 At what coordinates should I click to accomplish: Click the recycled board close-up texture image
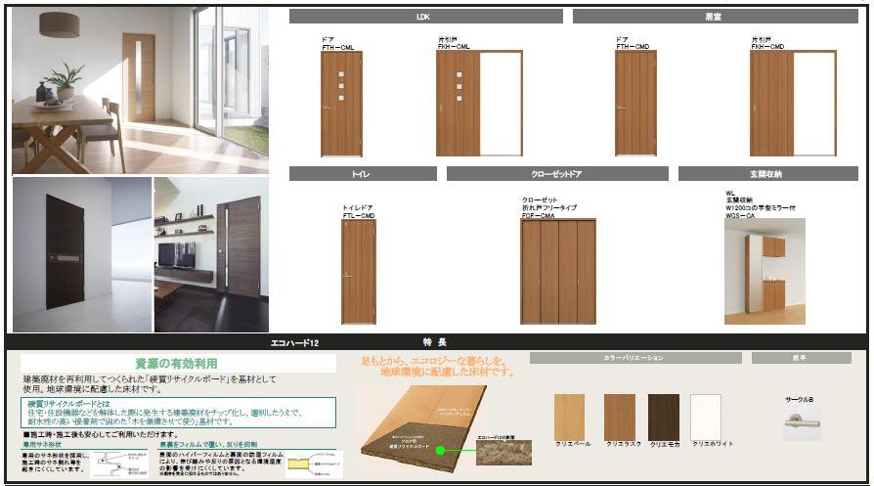pyautogui.click(x=503, y=453)
